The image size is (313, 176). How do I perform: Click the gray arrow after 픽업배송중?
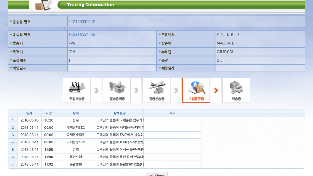coord(96,90)
